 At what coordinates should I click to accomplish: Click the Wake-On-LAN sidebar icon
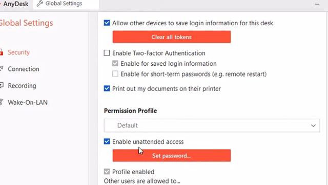pos(2,102)
